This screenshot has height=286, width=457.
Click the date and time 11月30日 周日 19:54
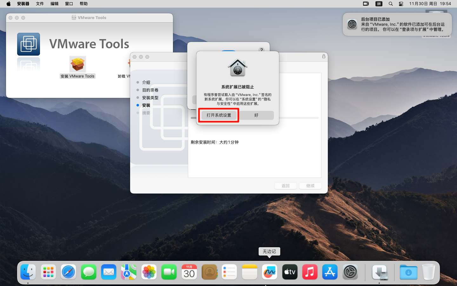[x=430, y=4]
